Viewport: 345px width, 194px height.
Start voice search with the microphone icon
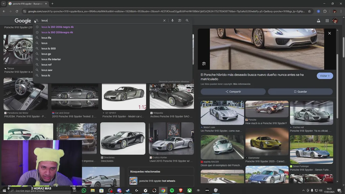coord(172,20)
